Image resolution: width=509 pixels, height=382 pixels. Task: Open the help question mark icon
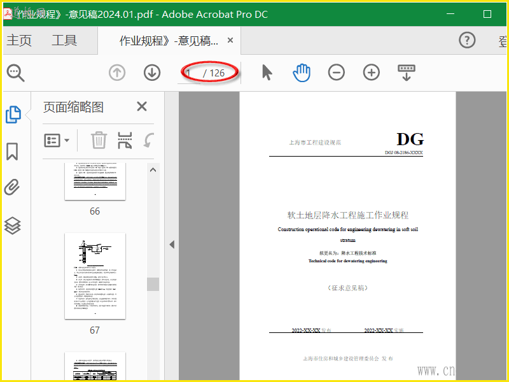pyautogui.click(x=467, y=40)
